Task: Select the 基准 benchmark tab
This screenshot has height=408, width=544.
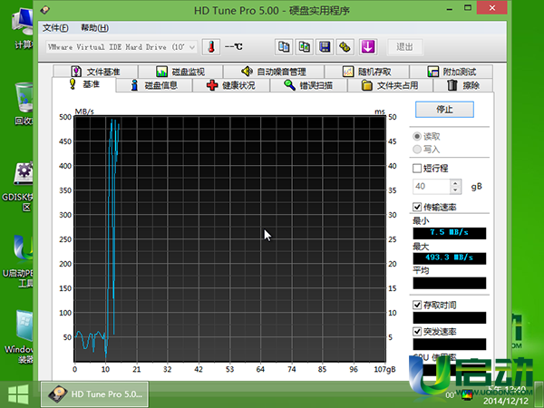Action: pos(84,84)
